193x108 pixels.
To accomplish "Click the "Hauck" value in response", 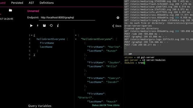I will coord(112,102).
